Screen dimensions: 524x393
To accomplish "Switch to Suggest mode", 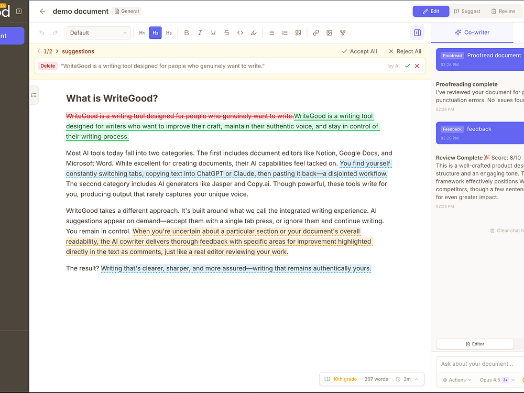I will click(467, 12).
